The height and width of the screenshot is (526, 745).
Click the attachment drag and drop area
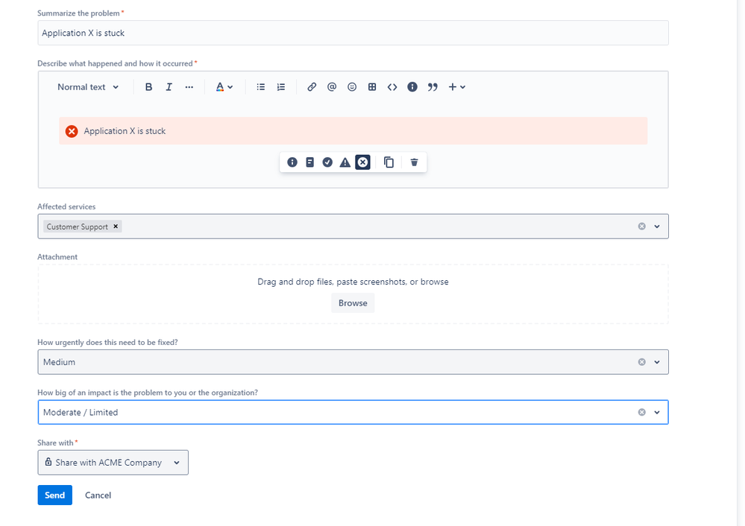(353, 294)
